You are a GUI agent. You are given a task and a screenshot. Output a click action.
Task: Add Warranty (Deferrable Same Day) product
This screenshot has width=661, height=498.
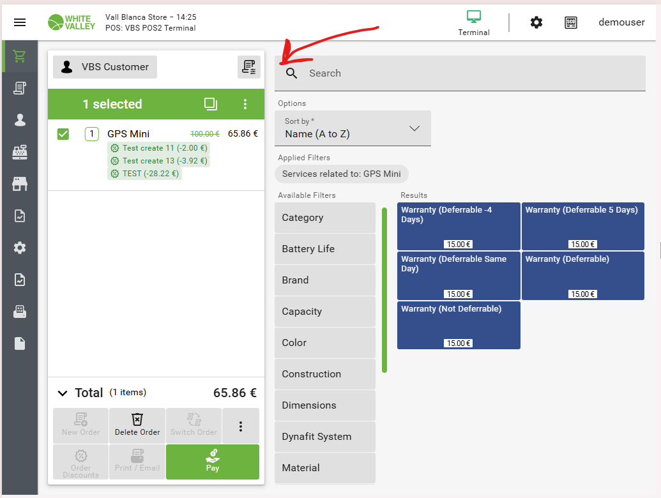(x=459, y=276)
